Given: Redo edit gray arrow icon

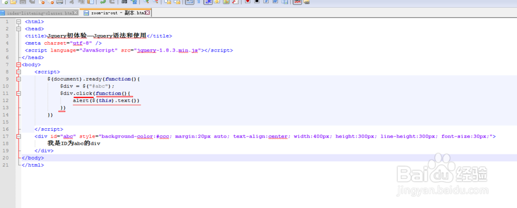Looking at the screenshot, I should click(x=112, y=2).
